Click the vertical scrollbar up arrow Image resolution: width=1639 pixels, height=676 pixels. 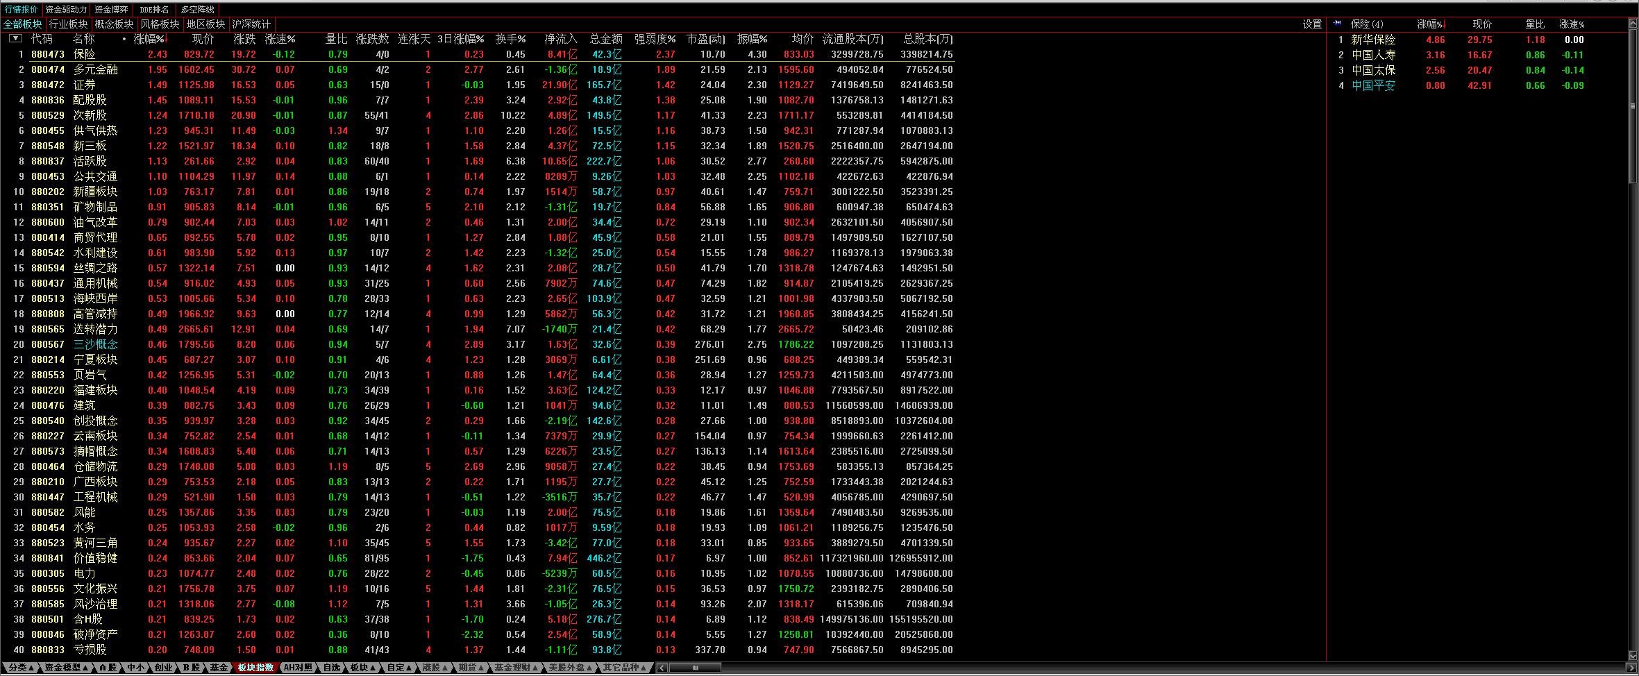tap(1633, 24)
